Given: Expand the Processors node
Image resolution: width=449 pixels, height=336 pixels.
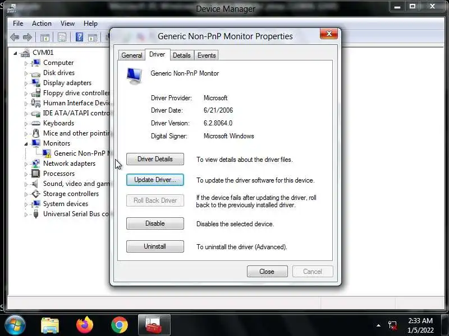Looking at the screenshot, I should point(26,174).
